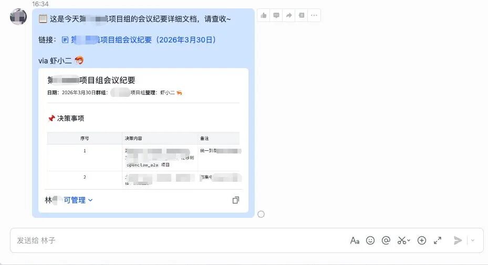The image size is (488, 265).
Task: Click the scissors screenshot tool
Action: click(x=402, y=240)
